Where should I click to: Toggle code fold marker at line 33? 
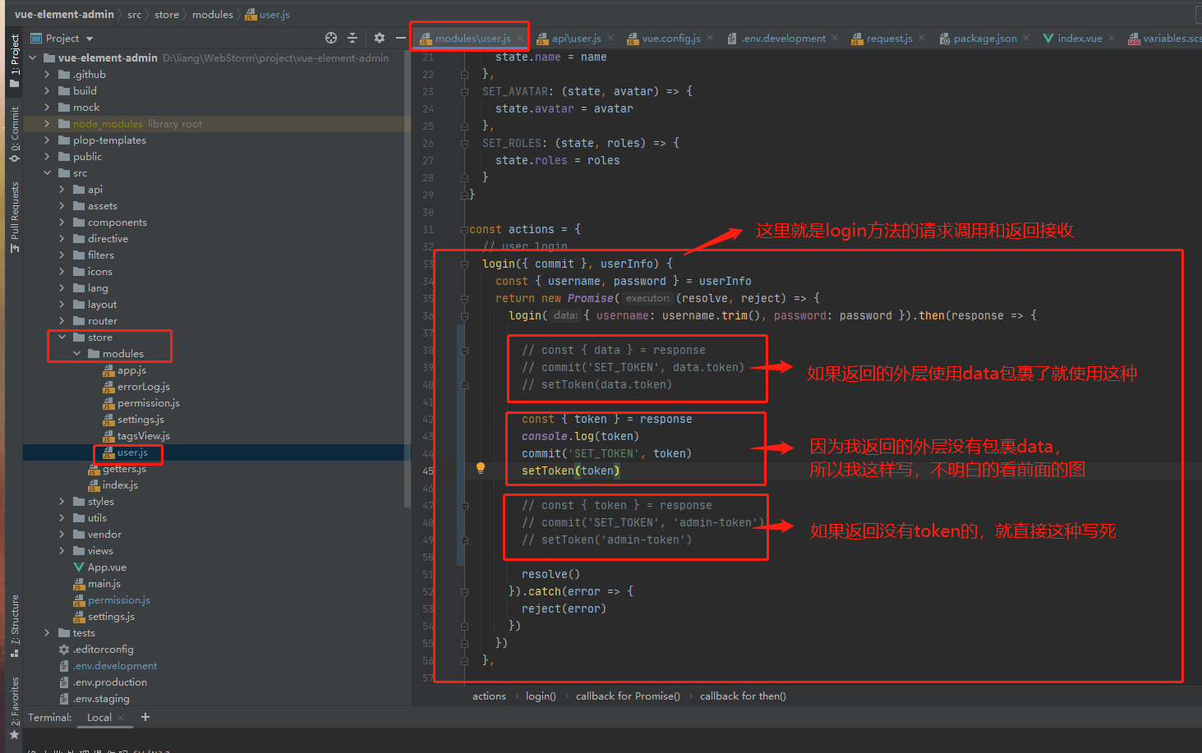click(464, 264)
